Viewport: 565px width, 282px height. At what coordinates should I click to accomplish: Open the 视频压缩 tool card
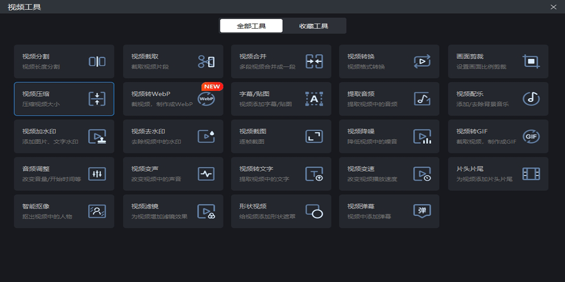64,99
